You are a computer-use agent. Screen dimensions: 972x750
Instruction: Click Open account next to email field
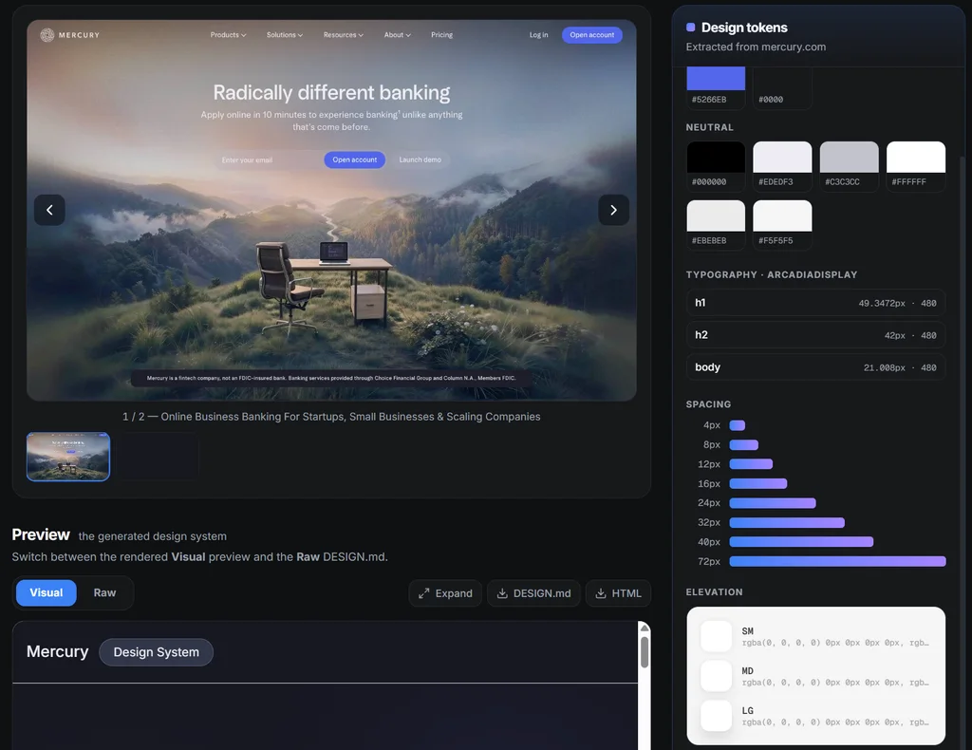(355, 159)
